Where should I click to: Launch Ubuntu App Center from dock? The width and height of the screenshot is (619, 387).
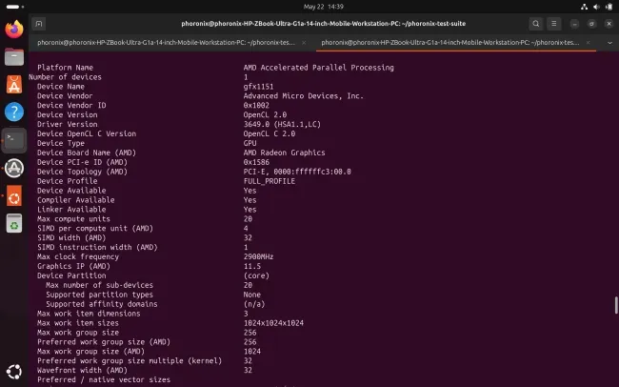(x=14, y=85)
